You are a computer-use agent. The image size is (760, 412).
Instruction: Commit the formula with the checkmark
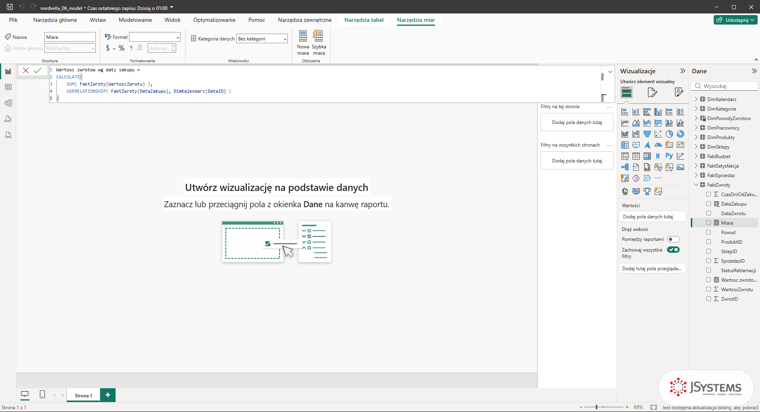38,71
